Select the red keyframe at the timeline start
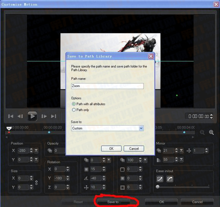 [9, 132]
